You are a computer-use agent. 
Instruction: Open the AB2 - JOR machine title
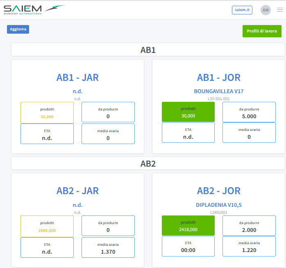pos(218,191)
